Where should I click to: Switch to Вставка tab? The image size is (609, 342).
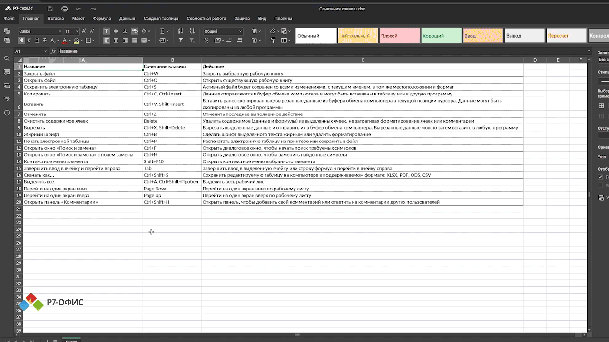[56, 19]
